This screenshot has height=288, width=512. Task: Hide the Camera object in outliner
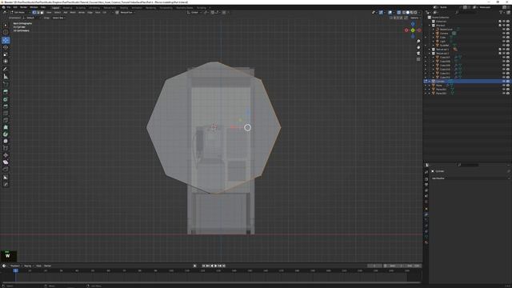point(504,34)
